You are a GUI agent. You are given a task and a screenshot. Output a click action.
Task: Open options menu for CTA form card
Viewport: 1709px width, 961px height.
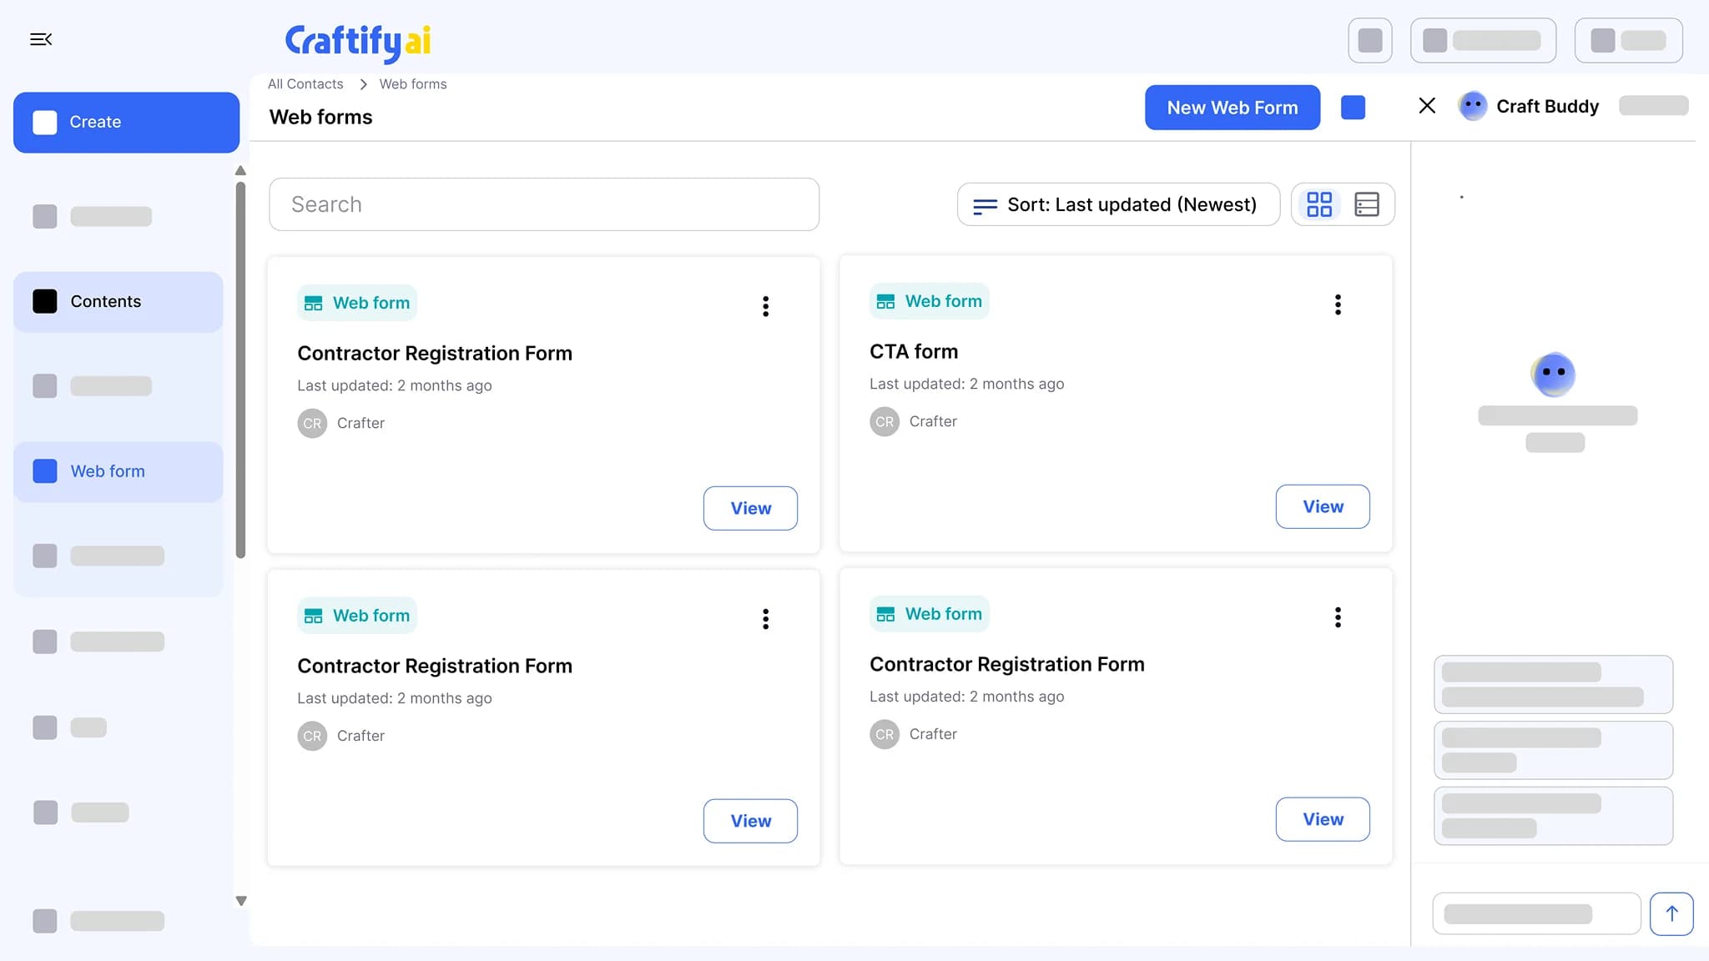tap(1338, 304)
